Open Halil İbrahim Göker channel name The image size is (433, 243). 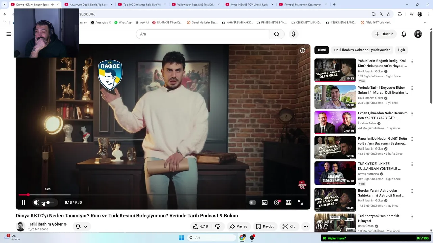45,224
